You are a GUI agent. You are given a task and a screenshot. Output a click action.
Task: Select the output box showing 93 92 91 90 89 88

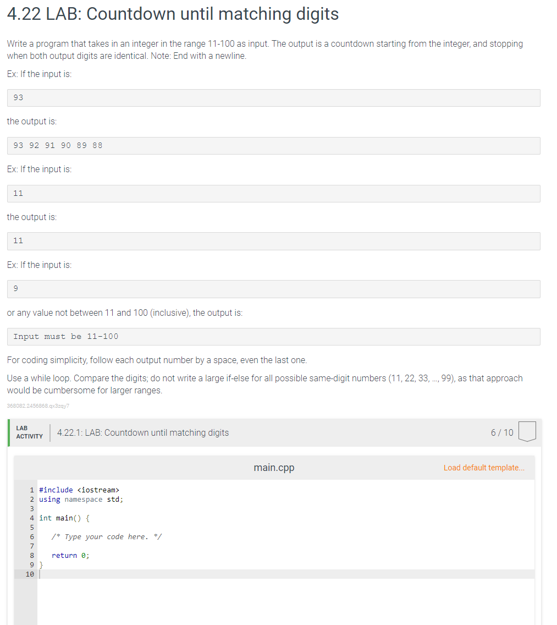pyautogui.click(x=273, y=145)
